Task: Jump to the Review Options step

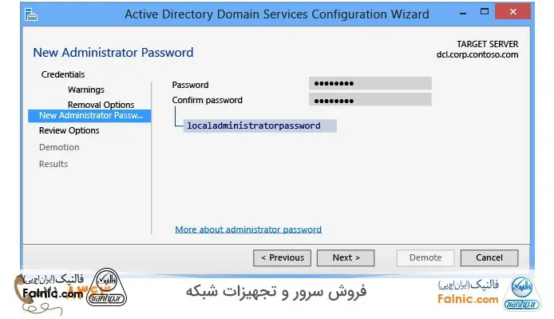Action: 69,130
